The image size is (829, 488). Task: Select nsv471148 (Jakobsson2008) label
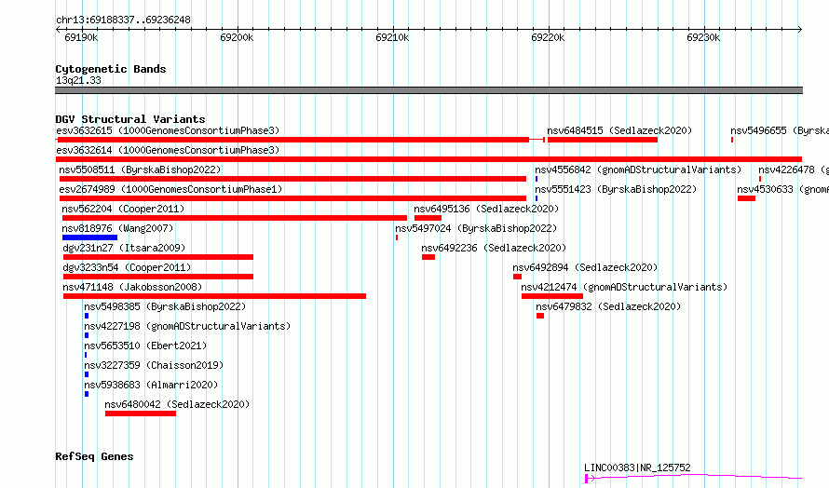coord(132,287)
